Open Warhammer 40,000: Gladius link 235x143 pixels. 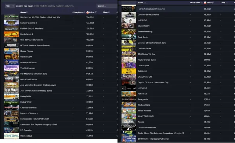(40, 17)
